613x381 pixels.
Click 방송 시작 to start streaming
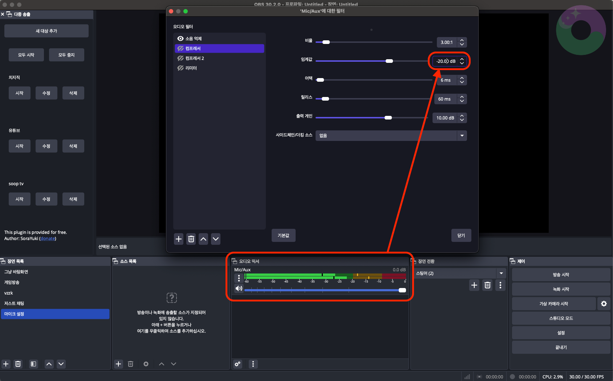(561, 275)
